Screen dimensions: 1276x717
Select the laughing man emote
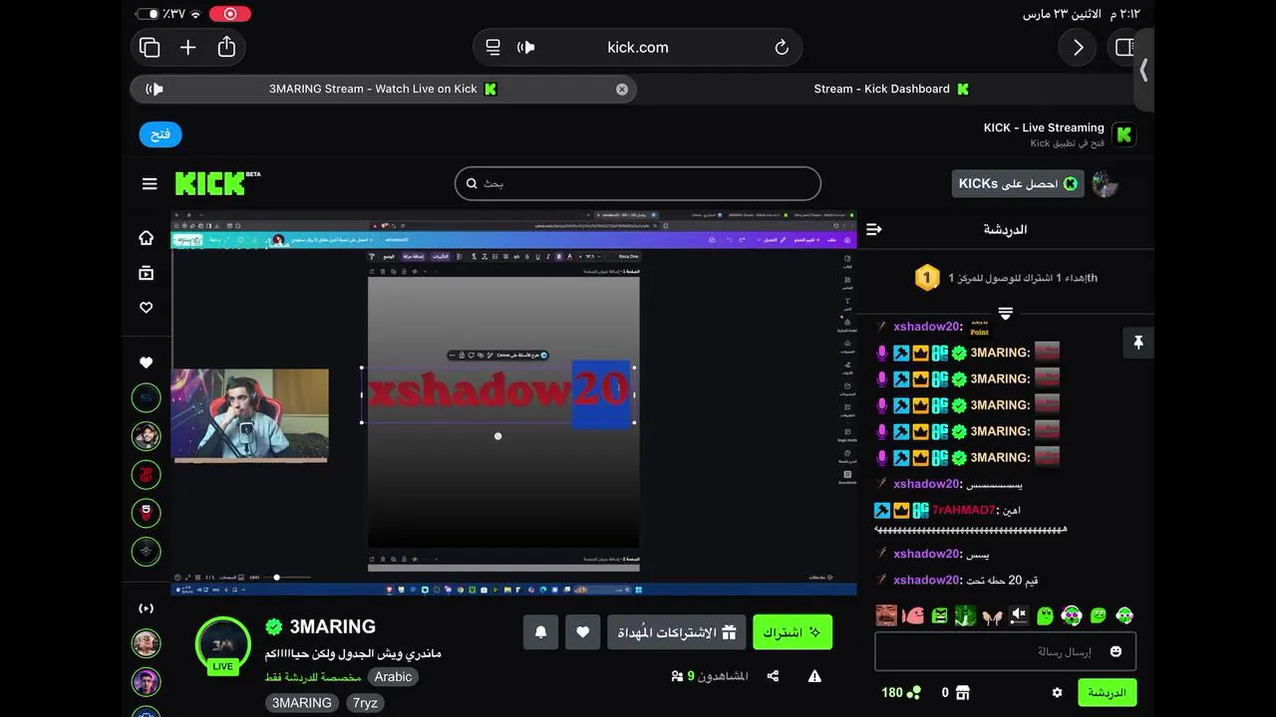[x=886, y=615]
